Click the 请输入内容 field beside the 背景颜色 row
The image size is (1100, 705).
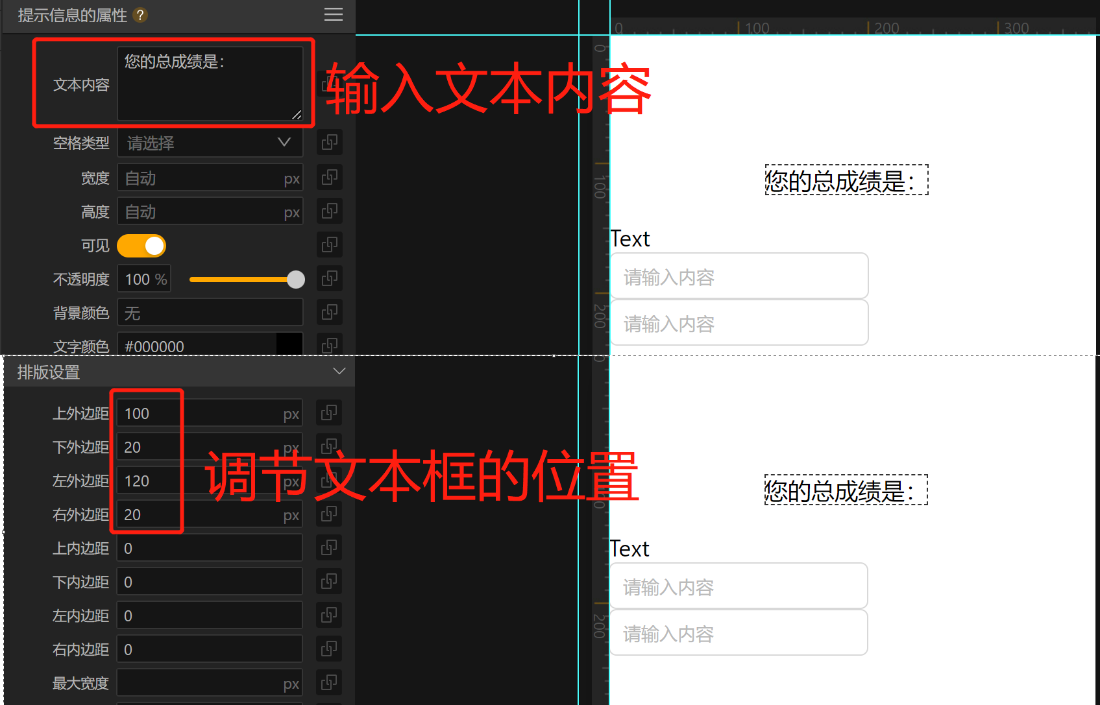(x=739, y=323)
